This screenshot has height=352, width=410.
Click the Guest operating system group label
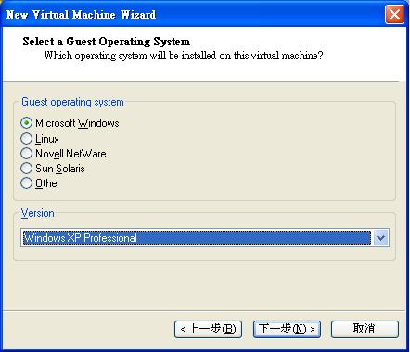coord(72,102)
